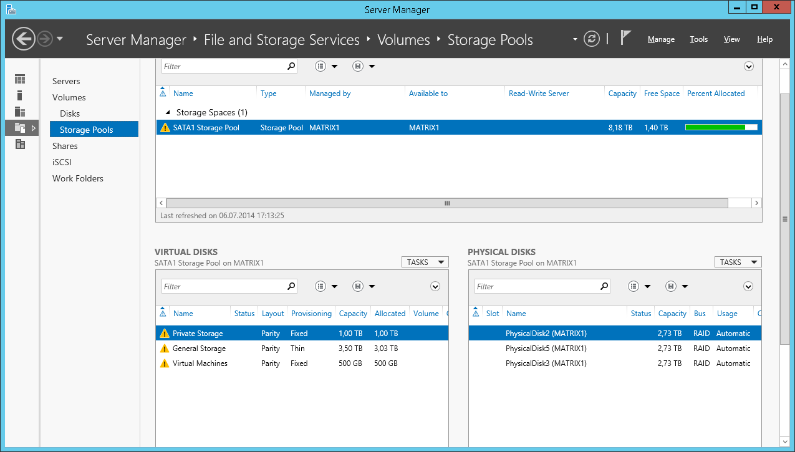Expand the Physical Disks filter criteria chevron
This screenshot has height=452, width=795.
(x=748, y=286)
